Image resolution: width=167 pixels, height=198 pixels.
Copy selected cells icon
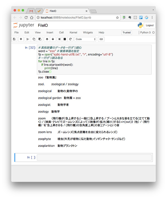pos(34,39)
